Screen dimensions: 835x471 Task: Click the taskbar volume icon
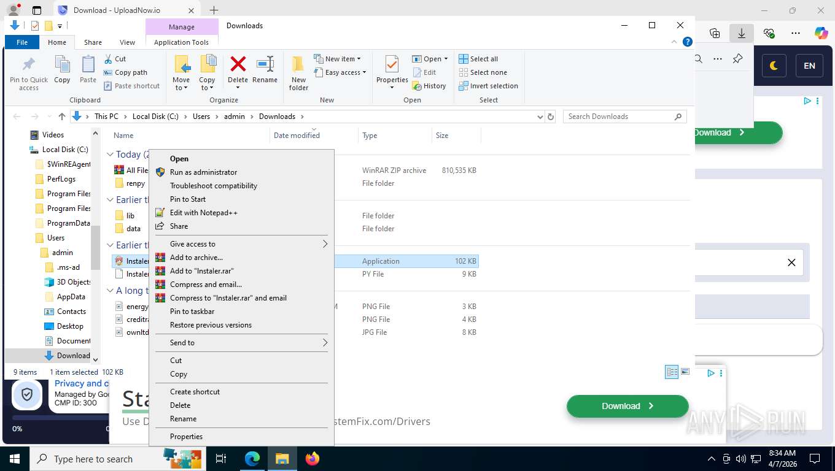[740, 459]
